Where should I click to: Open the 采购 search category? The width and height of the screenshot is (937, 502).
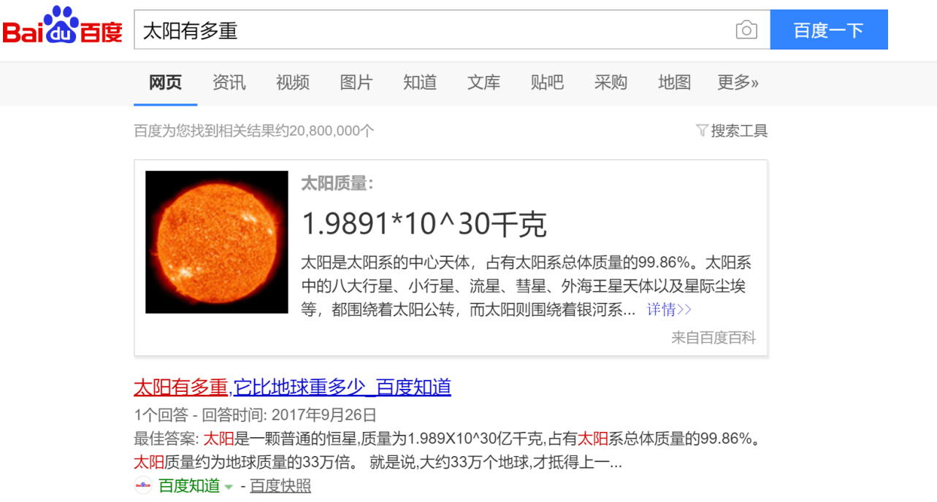611,82
